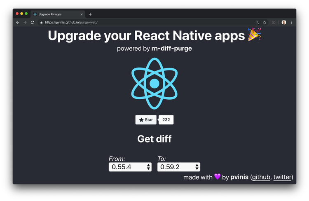Open the github footer link
The image size is (309, 201).
click(x=261, y=177)
